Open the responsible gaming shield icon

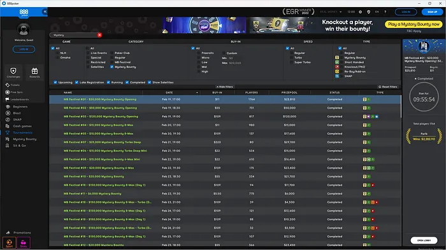369,12
